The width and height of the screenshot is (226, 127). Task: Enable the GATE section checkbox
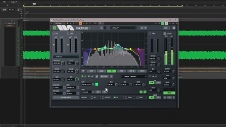54,34
